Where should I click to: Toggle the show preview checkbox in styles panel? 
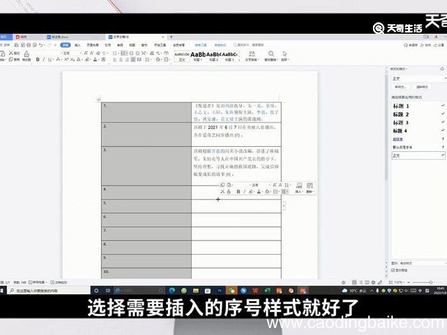pos(393,270)
